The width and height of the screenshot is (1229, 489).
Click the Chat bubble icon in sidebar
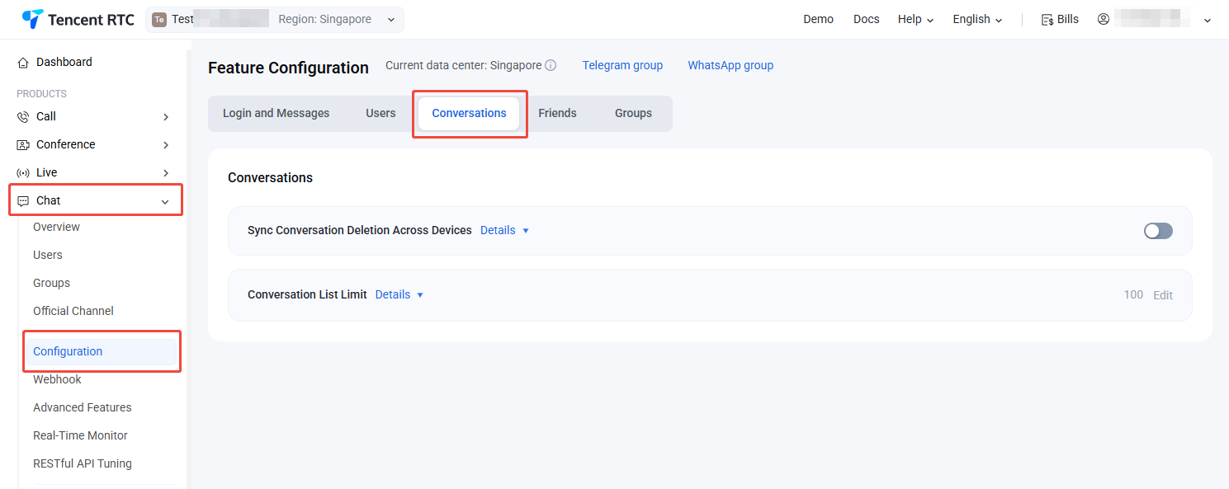23,201
